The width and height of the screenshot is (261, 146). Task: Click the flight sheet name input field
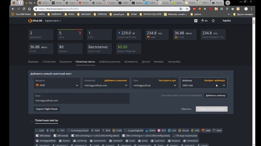tap(82, 99)
